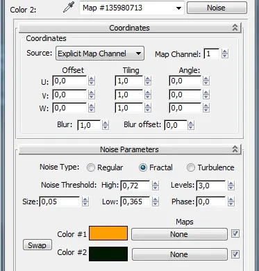Click the W Angle field

pyautogui.click(x=185, y=108)
